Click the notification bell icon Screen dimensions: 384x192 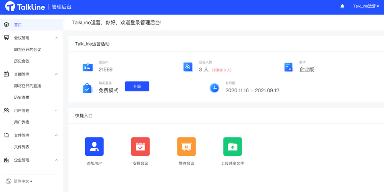(342, 6)
